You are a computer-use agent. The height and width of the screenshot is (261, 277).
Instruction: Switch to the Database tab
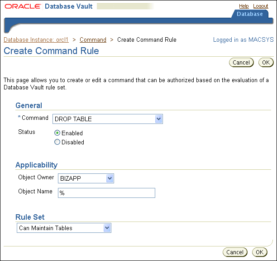click(249, 14)
